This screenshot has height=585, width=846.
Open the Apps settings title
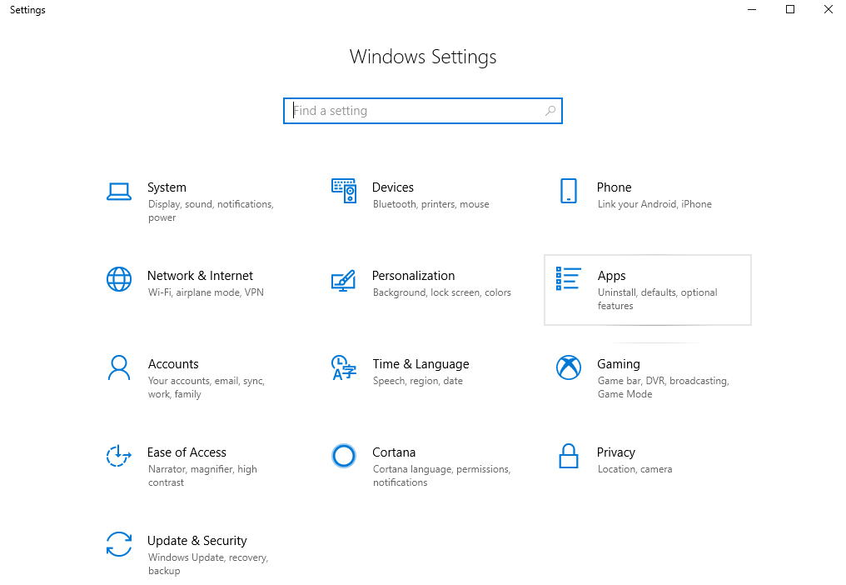(x=611, y=276)
